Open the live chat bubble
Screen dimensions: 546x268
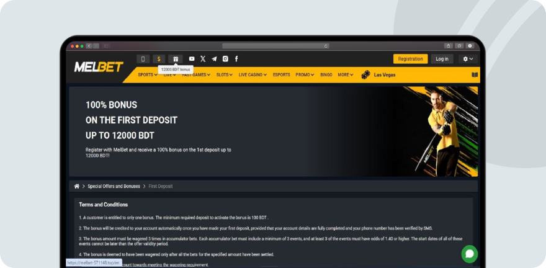click(470, 254)
